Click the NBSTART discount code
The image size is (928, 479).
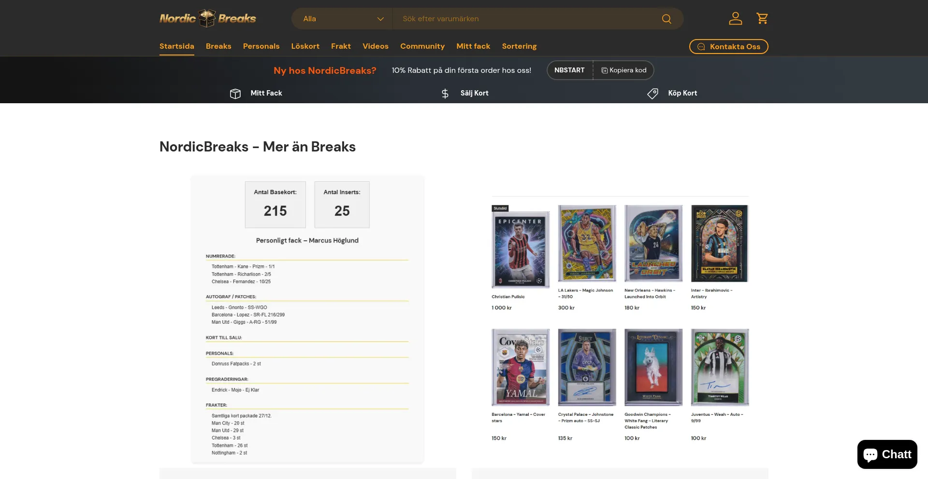point(569,70)
